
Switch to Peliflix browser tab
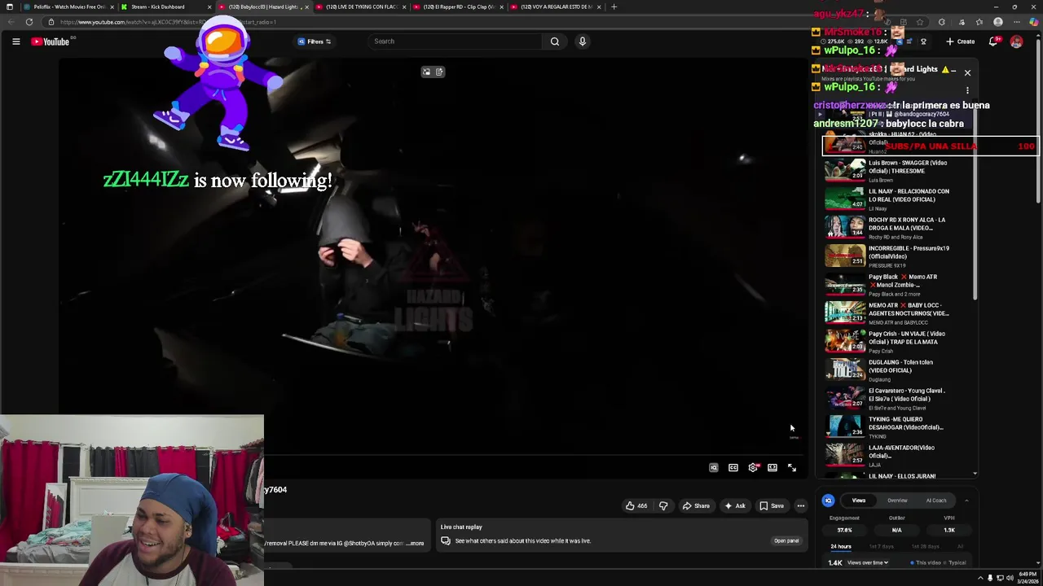coord(68,7)
